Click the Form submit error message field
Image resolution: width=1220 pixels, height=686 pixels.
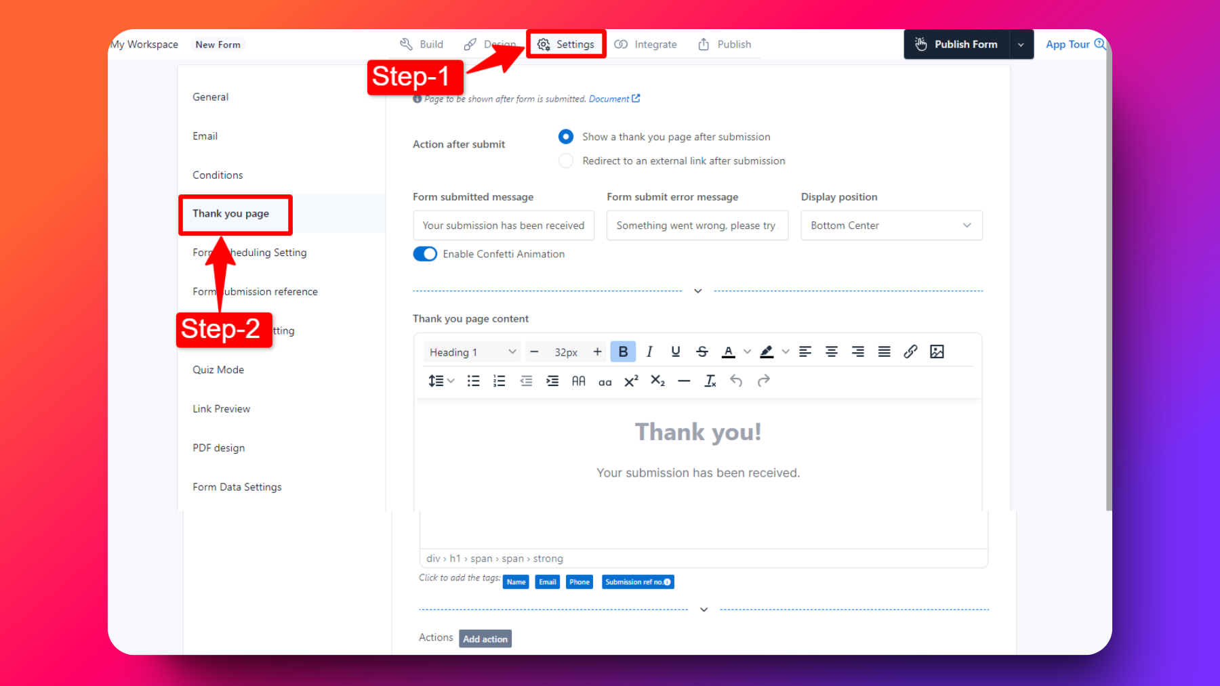pyautogui.click(x=697, y=226)
